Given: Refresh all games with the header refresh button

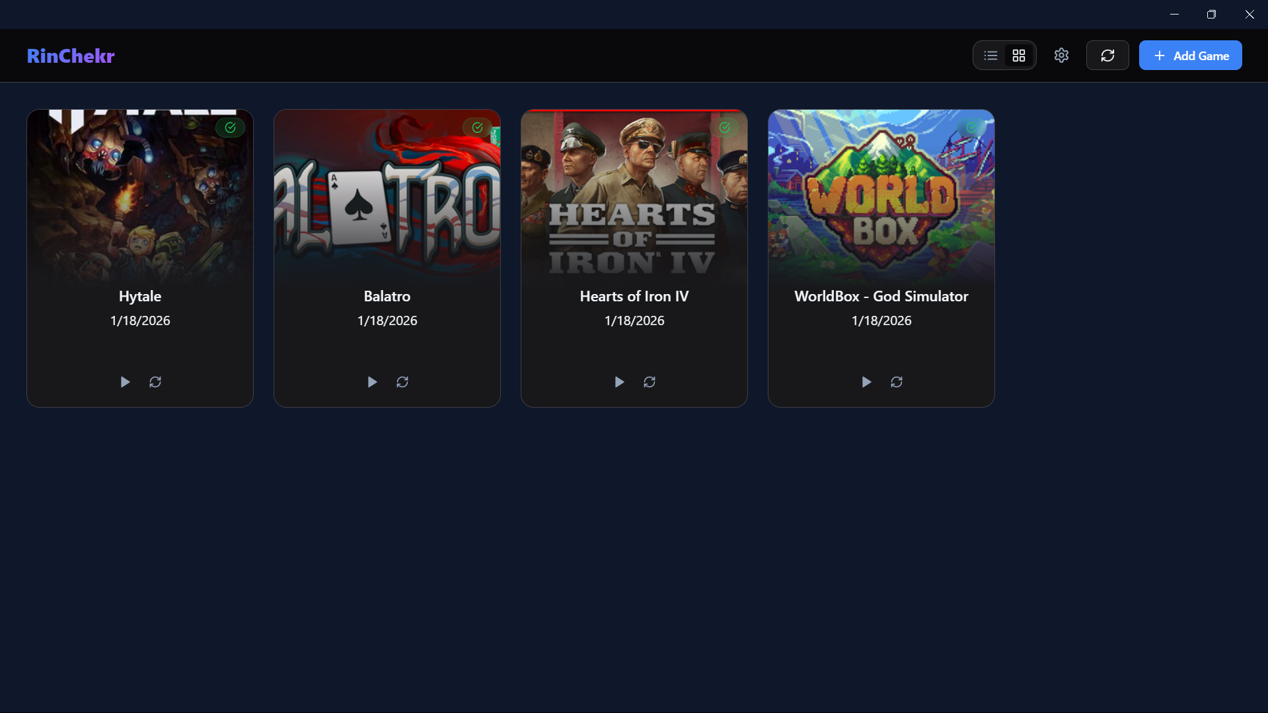Looking at the screenshot, I should point(1107,56).
